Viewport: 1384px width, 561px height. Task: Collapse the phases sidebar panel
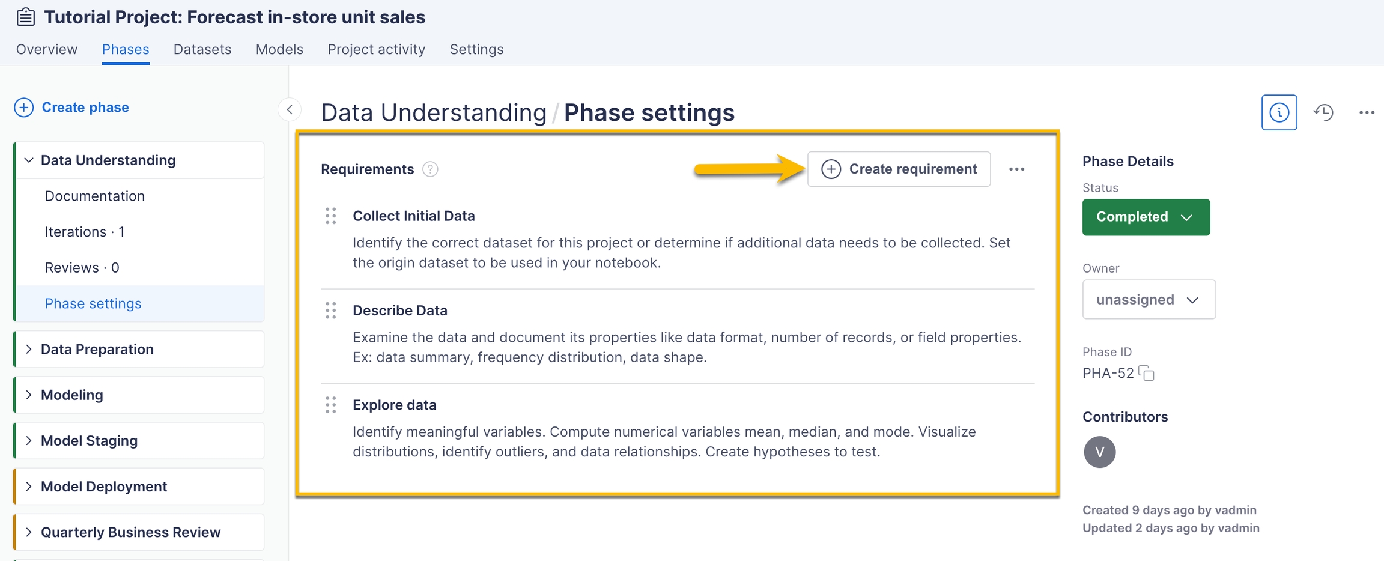coord(290,109)
